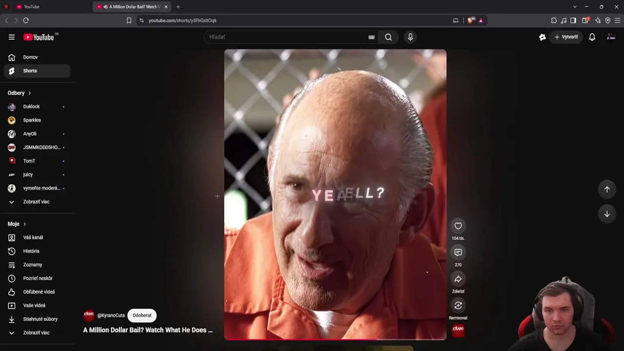Open a new browser tab
The width and height of the screenshot is (624, 351).
(x=178, y=7)
